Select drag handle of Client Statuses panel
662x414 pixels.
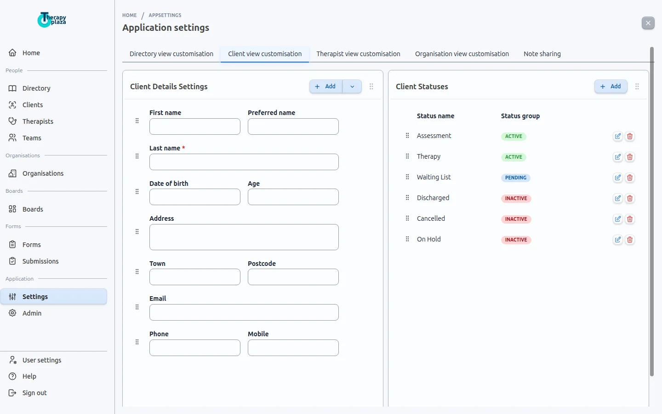point(637,86)
